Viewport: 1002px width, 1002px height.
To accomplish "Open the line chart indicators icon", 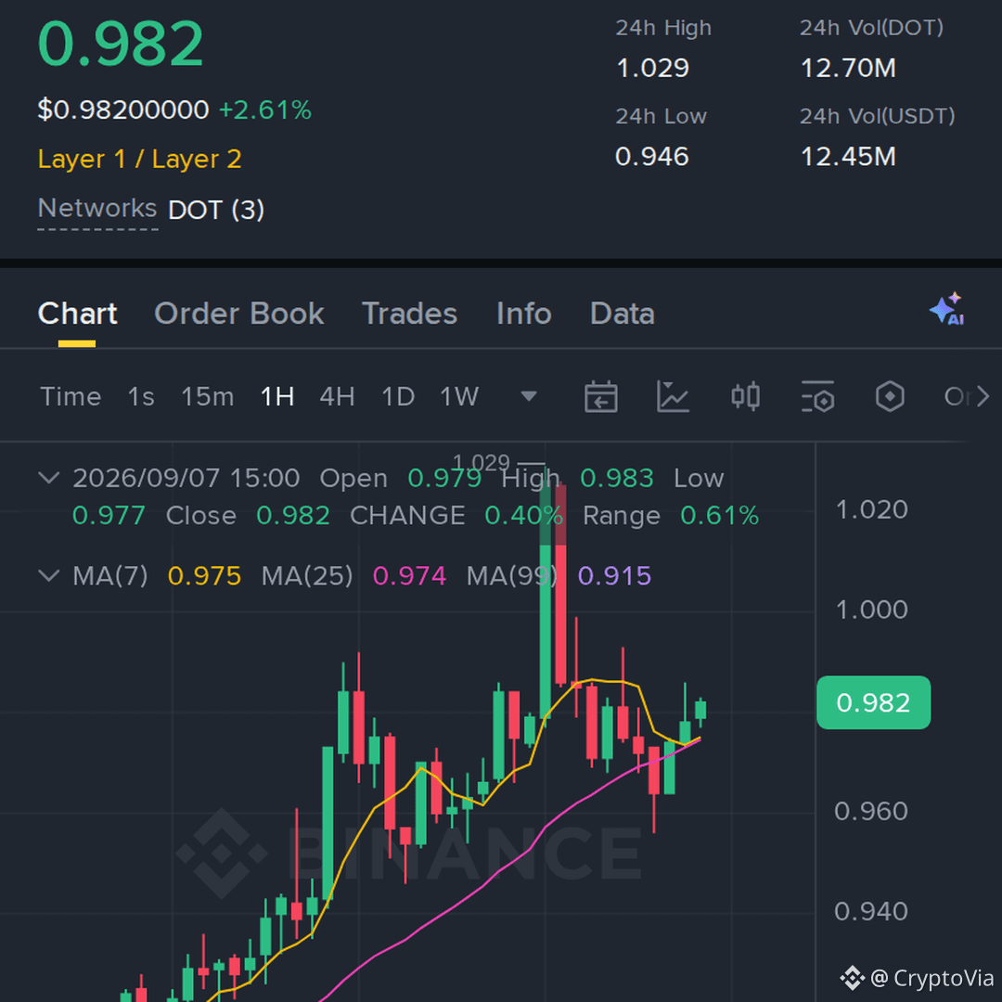I will pyautogui.click(x=673, y=396).
